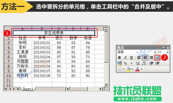
Task: Select column A header
Action: coord(22,28)
